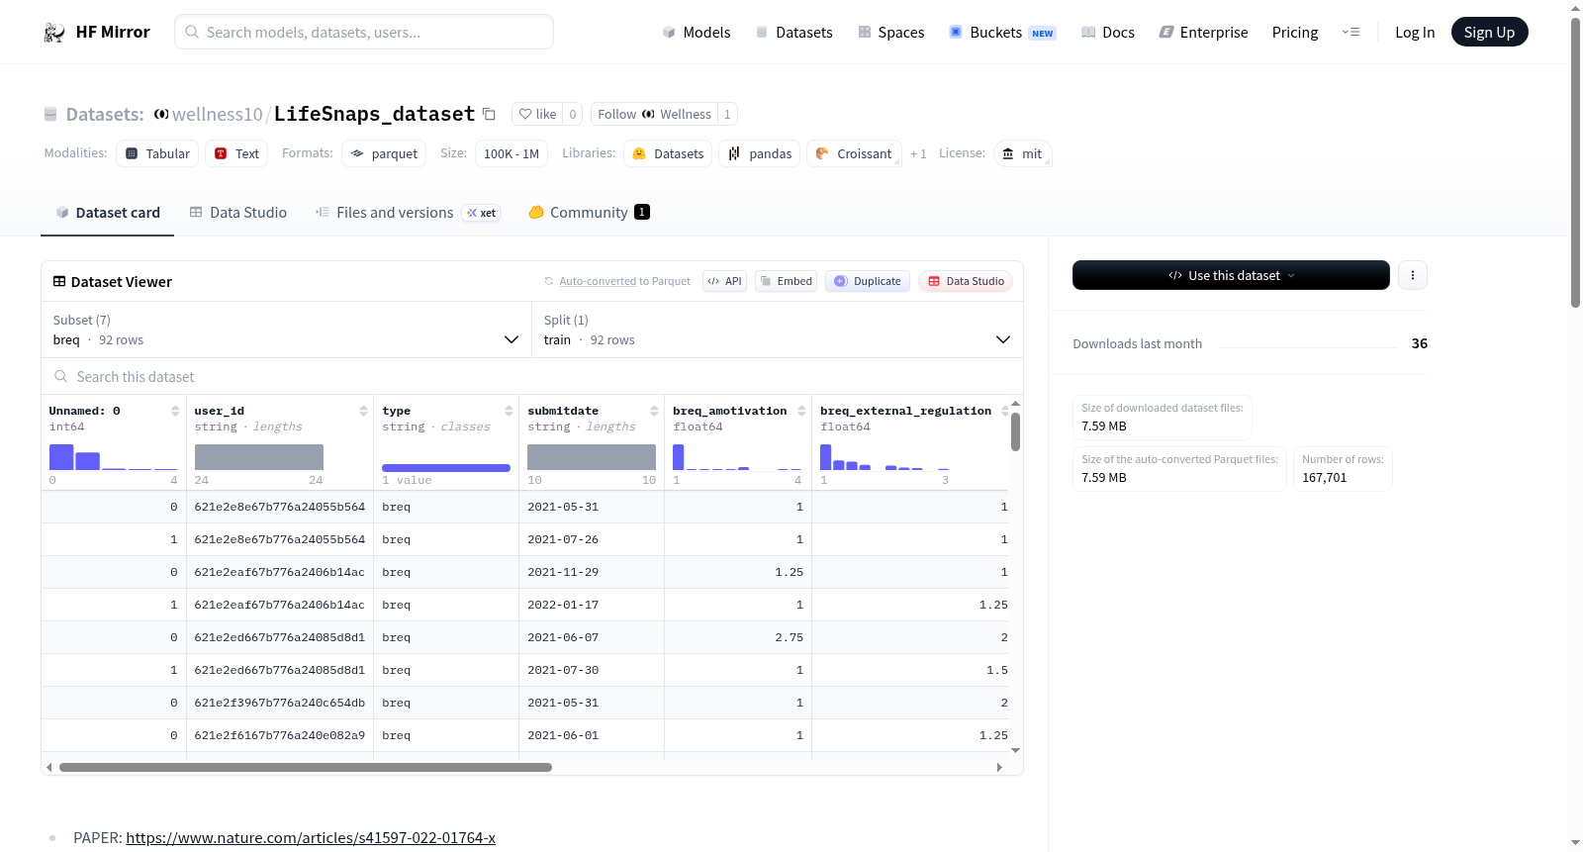The width and height of the screenshot is (1583, 852).
Task: Switch to the Data Studio tab
Action: tap(238, 213)
